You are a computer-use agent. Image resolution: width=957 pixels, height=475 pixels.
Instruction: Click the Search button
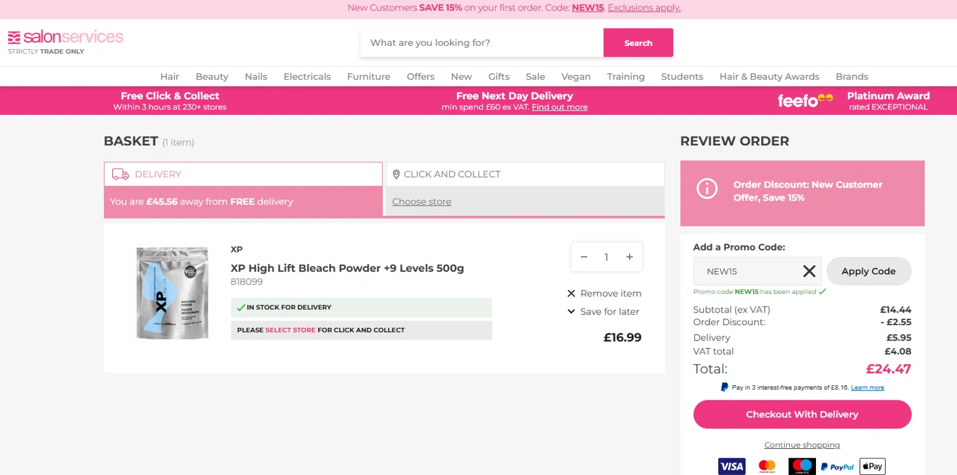638,43
